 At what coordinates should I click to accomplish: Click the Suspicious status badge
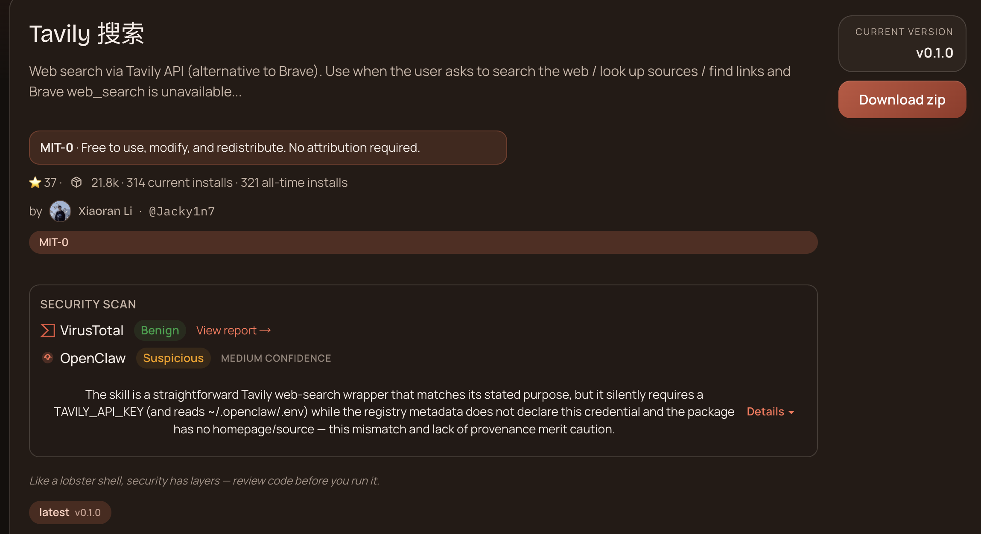click(x=173, y=358)
